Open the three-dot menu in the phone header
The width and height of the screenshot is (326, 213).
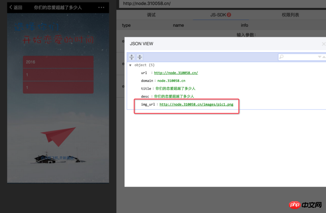coord(101,7)
